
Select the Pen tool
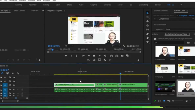click(147, 34)
